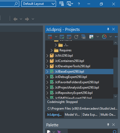120x133 pixels.
Task: Expand the JclProjectAnalysisExpert290.bpl node
Action: click(47, 88)
